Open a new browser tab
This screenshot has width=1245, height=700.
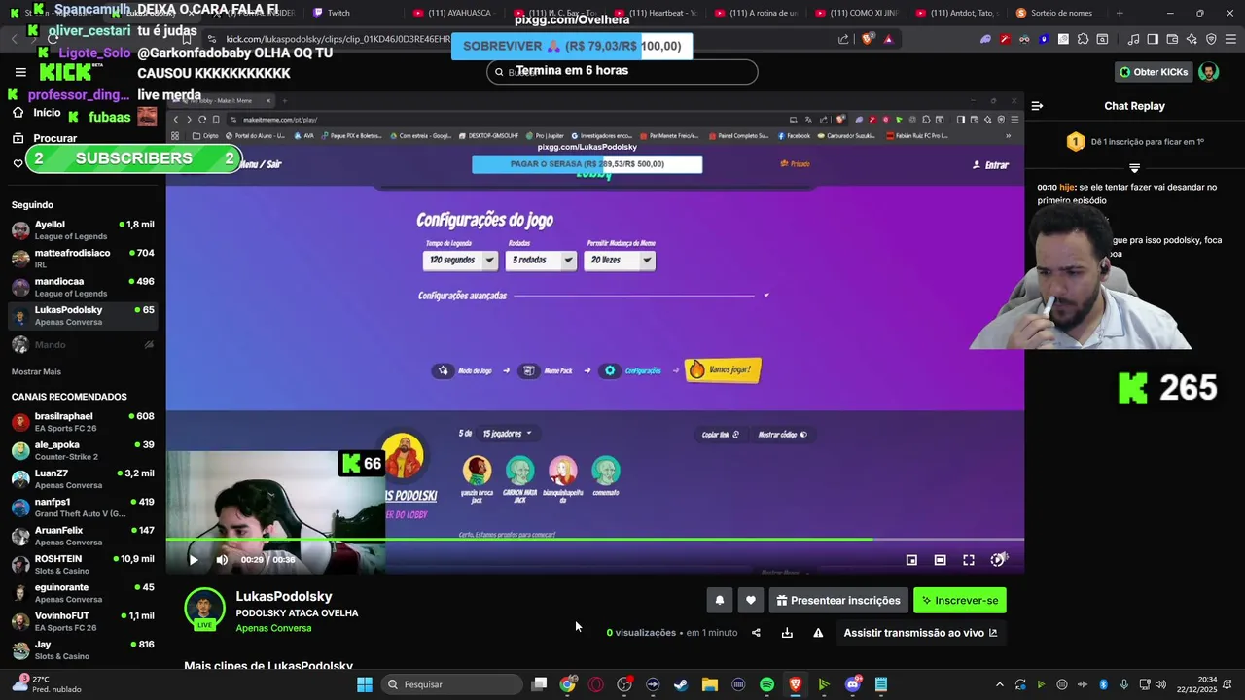tap(1120, 13)
